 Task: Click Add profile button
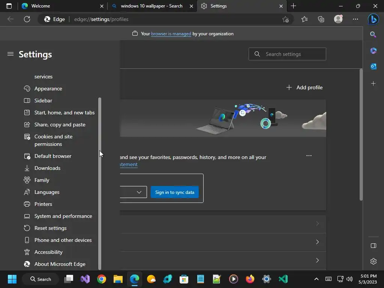[304, 87]
